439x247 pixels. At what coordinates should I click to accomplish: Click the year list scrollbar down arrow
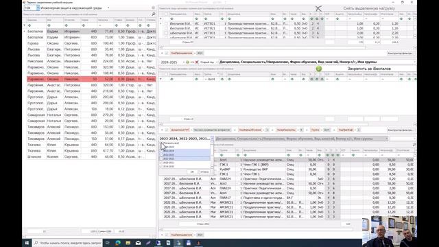click(x=212, y=167)
